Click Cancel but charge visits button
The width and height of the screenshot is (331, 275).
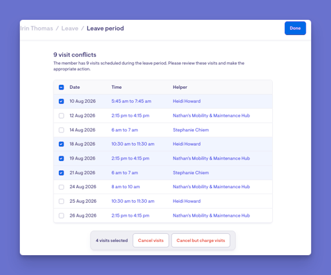pyautogui.click(x=201, y=241)
